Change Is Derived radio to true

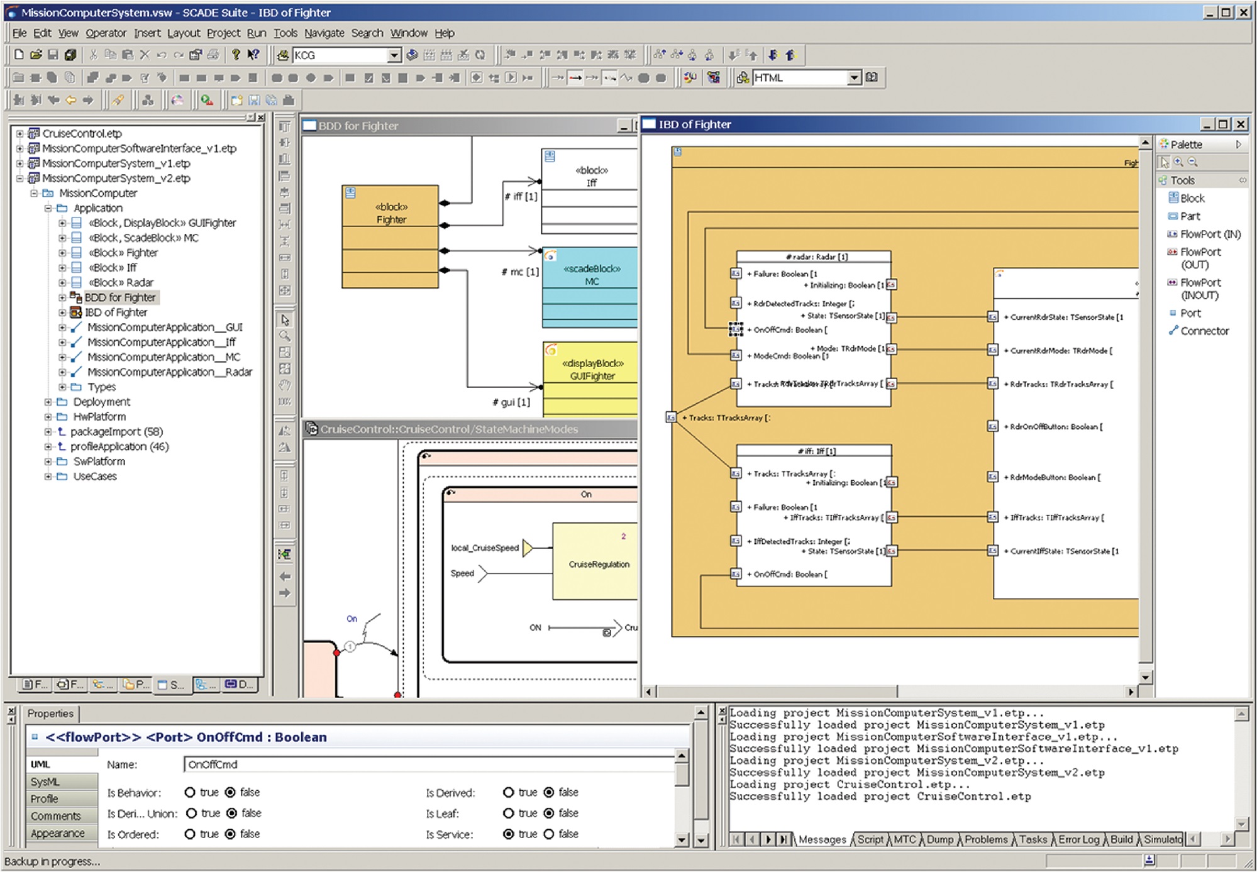[x=508, y=792]
